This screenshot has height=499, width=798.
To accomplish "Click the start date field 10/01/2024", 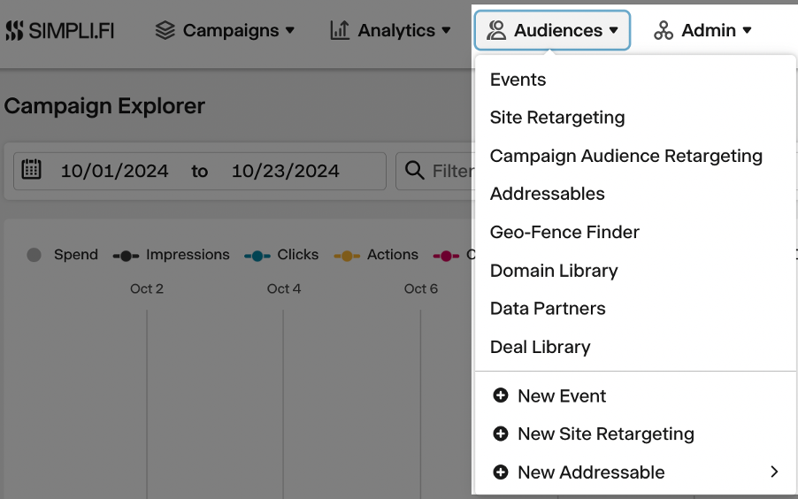I will coord(114,171).
